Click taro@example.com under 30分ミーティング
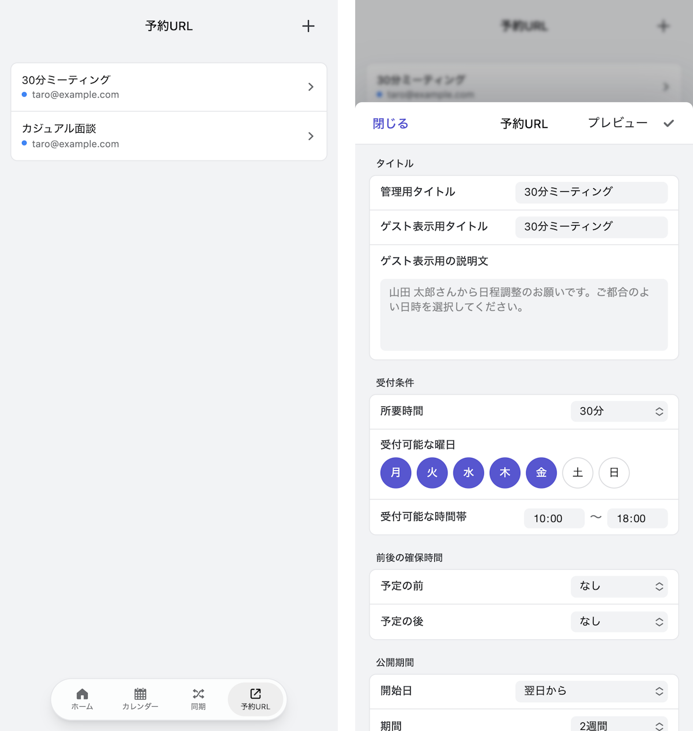The width and height of the screenshot is (693, 731). pos(75,95)
